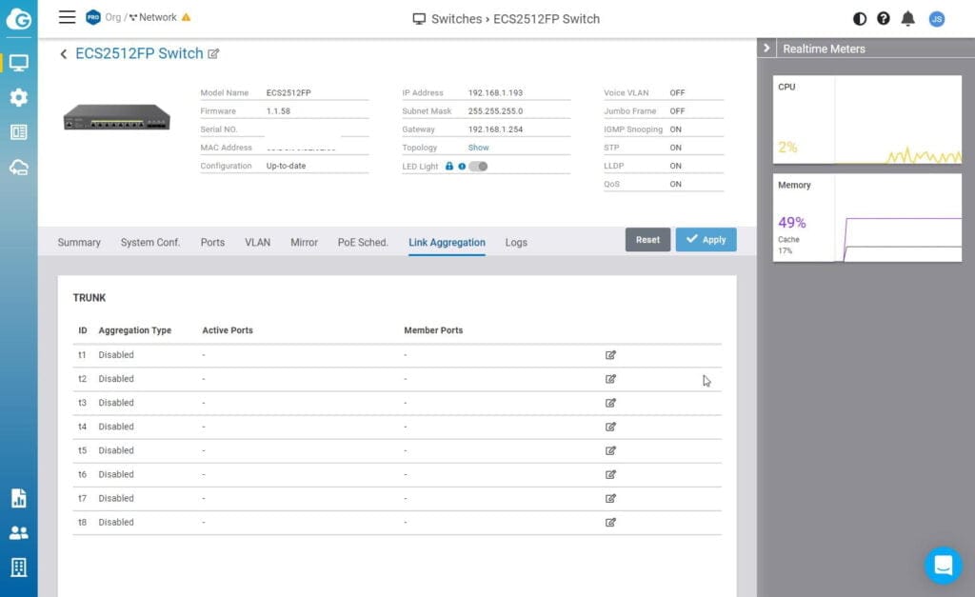Toggle the dark/light contrast theme icon

click(x=860, y=18)
